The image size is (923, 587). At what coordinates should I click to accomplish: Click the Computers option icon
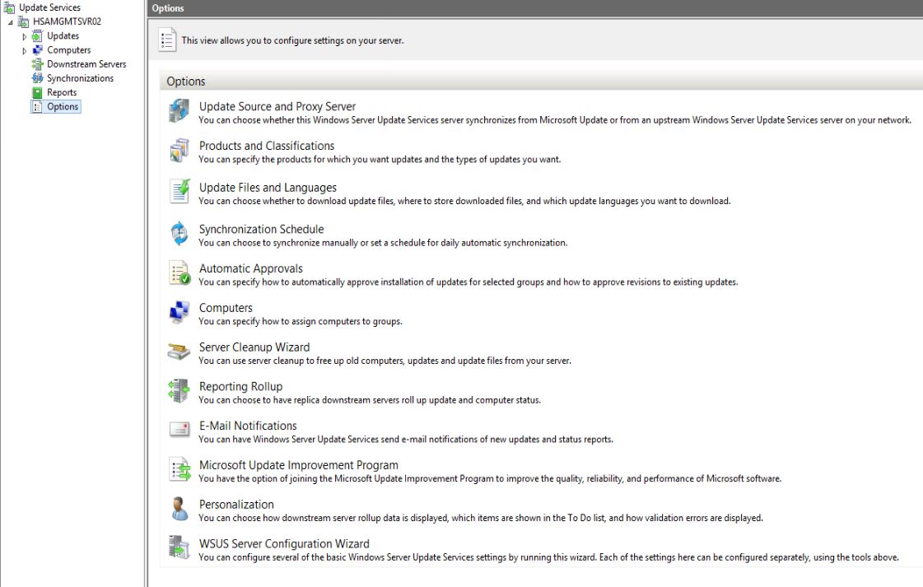[x=179, y=312]
